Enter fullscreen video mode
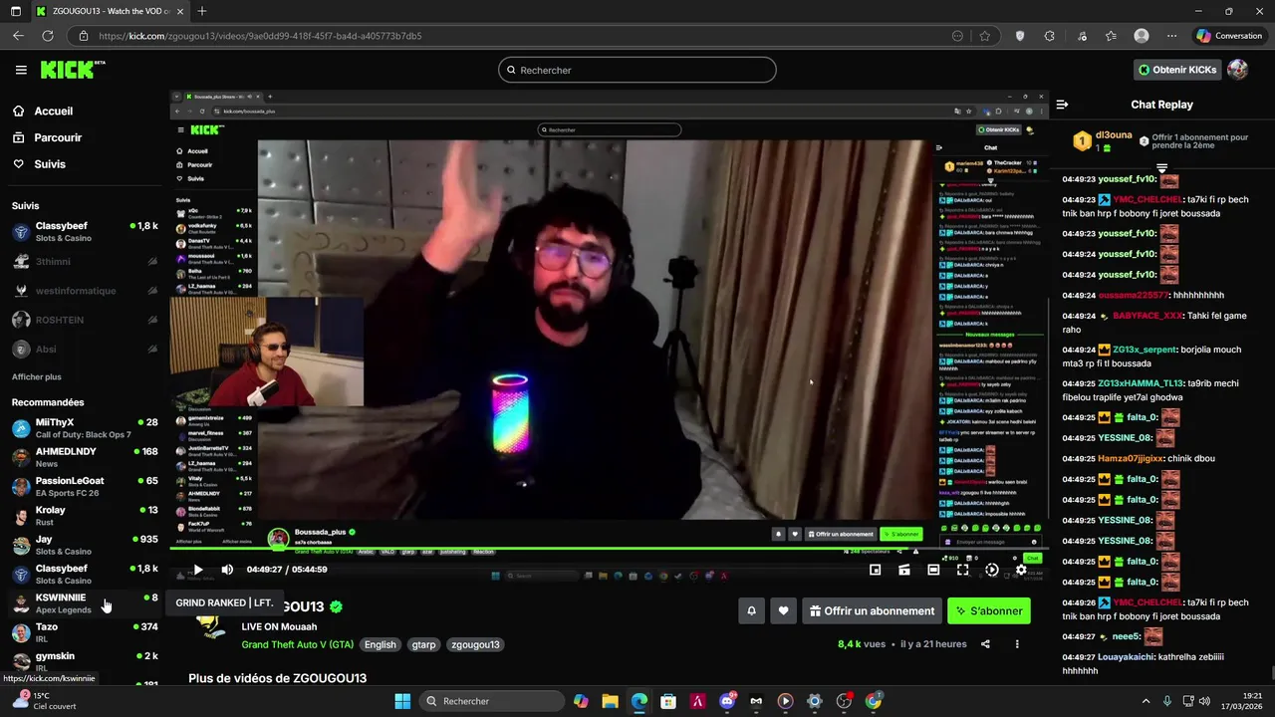Image resolution: width=1275 pixels, height=717 pixels. click(962, 570)
